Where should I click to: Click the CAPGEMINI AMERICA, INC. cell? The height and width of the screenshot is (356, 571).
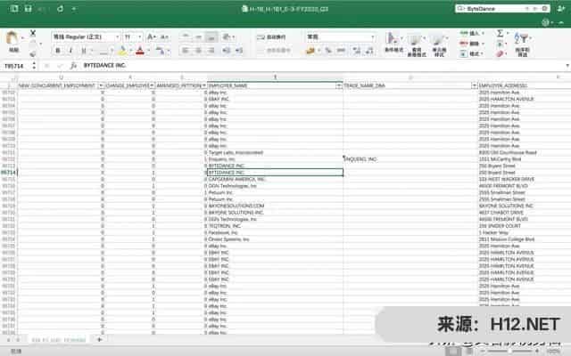(275, 179)
